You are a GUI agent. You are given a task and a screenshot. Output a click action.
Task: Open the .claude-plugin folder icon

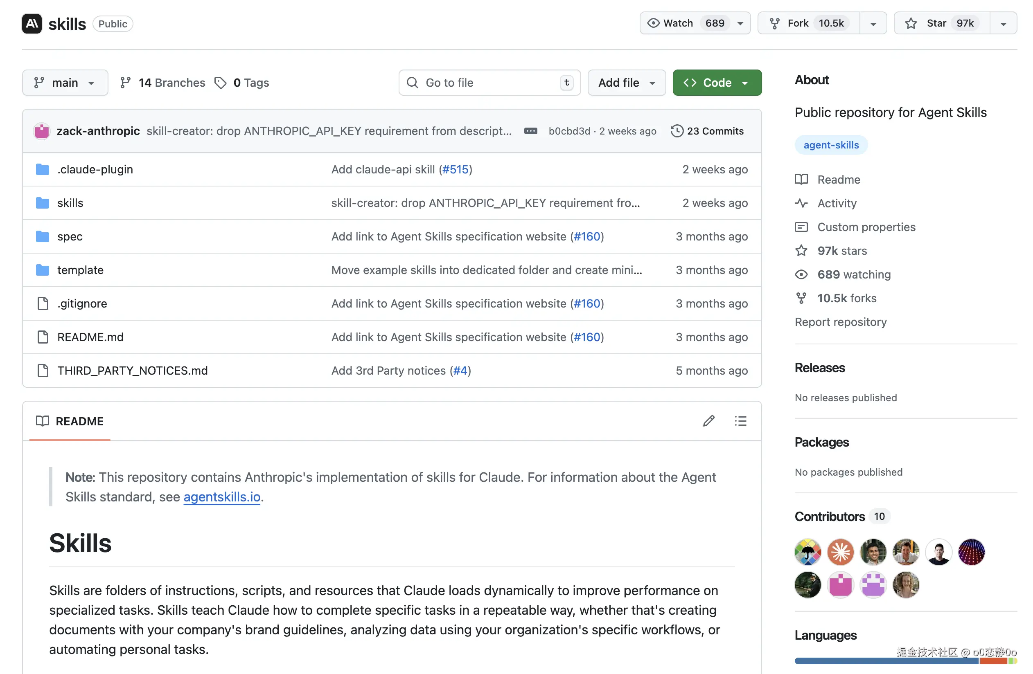pyautogui.click(x=42, y=169)
